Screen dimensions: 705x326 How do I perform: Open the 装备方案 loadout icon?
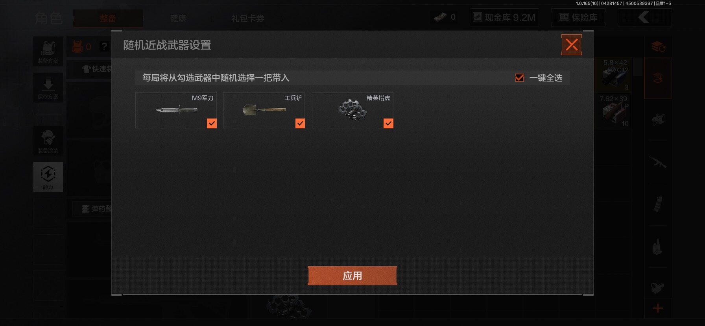pyautogui.click(x=48, y=51)
